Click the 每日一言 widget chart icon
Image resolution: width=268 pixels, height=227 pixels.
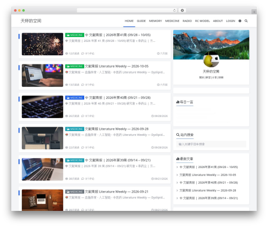coord(177,102)
